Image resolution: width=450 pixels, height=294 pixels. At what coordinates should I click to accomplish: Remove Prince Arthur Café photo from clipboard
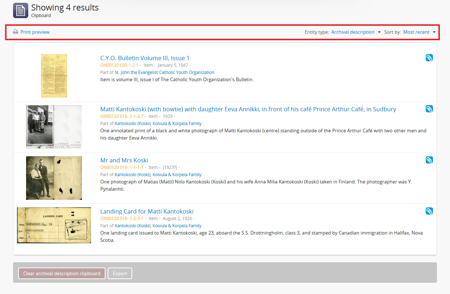click(x=429, y=109)
